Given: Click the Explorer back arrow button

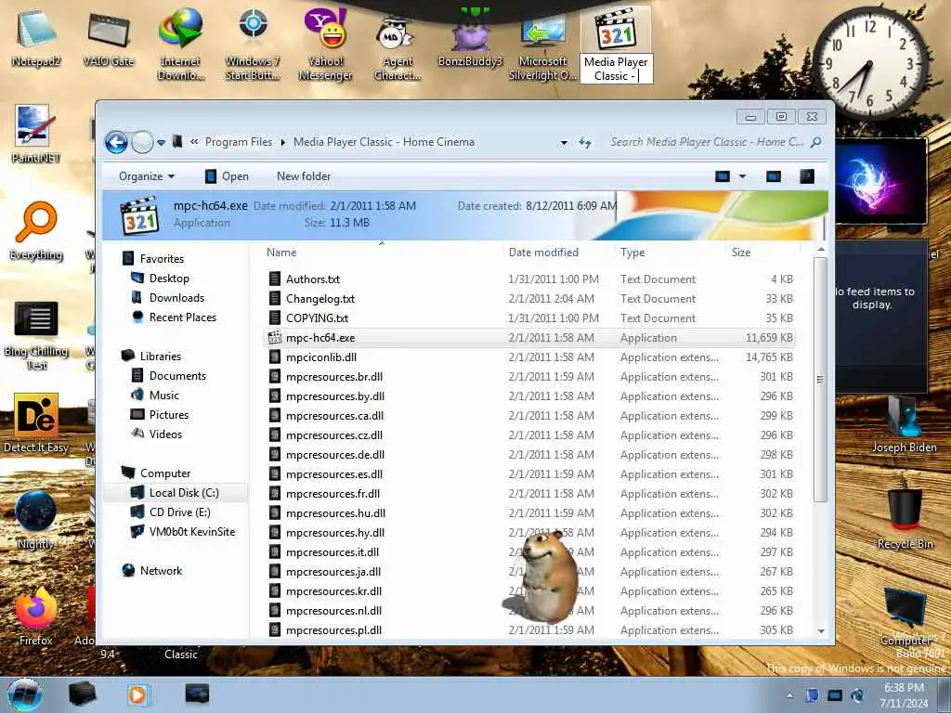Looking at the screenshot, I should (x=116, y=142).
